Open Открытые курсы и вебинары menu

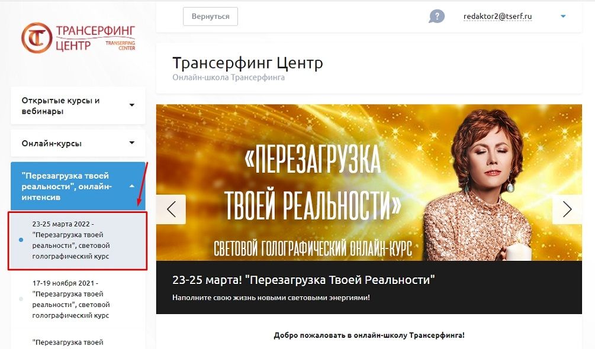pyautogui.click(x=78, y=106)
